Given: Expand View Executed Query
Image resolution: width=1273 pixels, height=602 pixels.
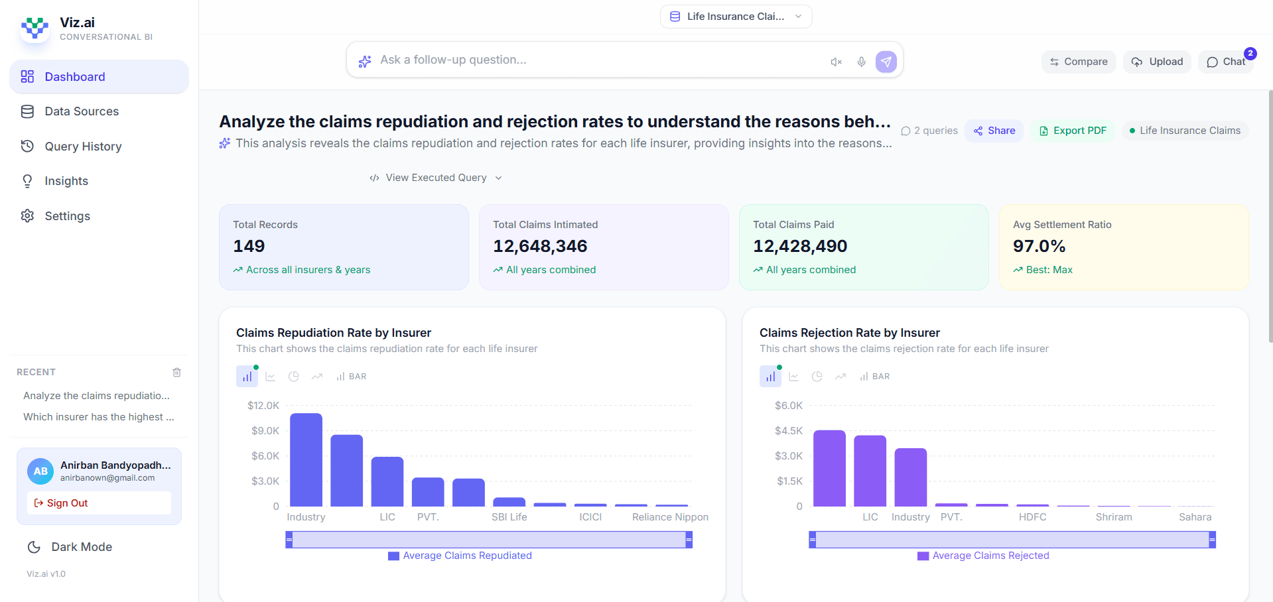Looking at the screenshot, I should [x=435, y=177].
